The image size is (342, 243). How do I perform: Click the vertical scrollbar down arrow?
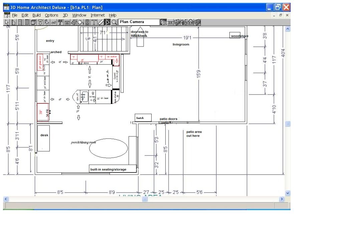(x=288, y=193)
